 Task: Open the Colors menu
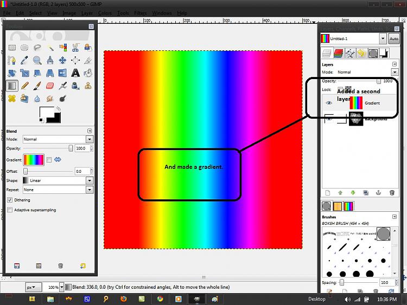click(x=105, y=13)
